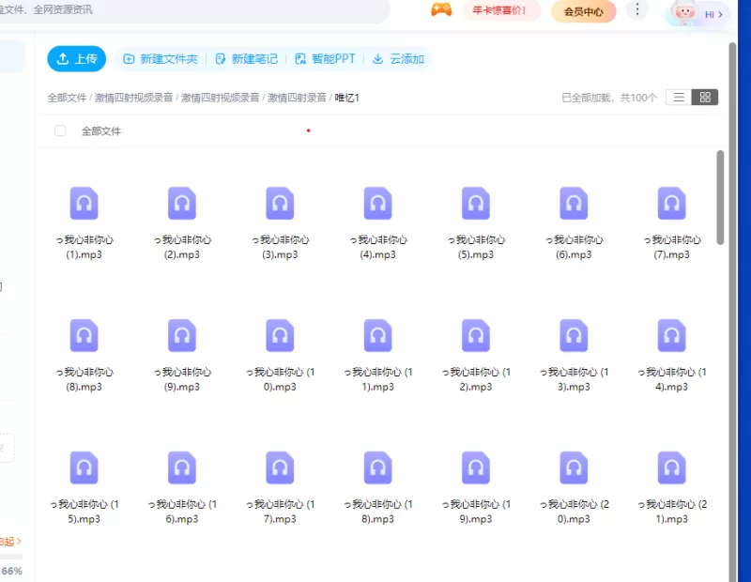
Task: Click the blue 上传 upload button
Action: coord(77,58)
